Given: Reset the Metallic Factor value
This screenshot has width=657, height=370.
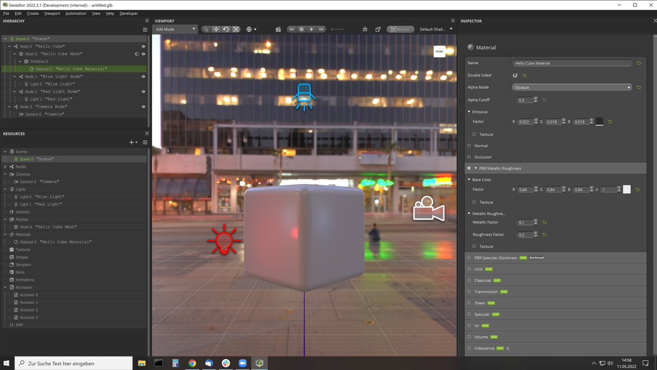Looking at the screenshot, I should (x=544, y=222).
